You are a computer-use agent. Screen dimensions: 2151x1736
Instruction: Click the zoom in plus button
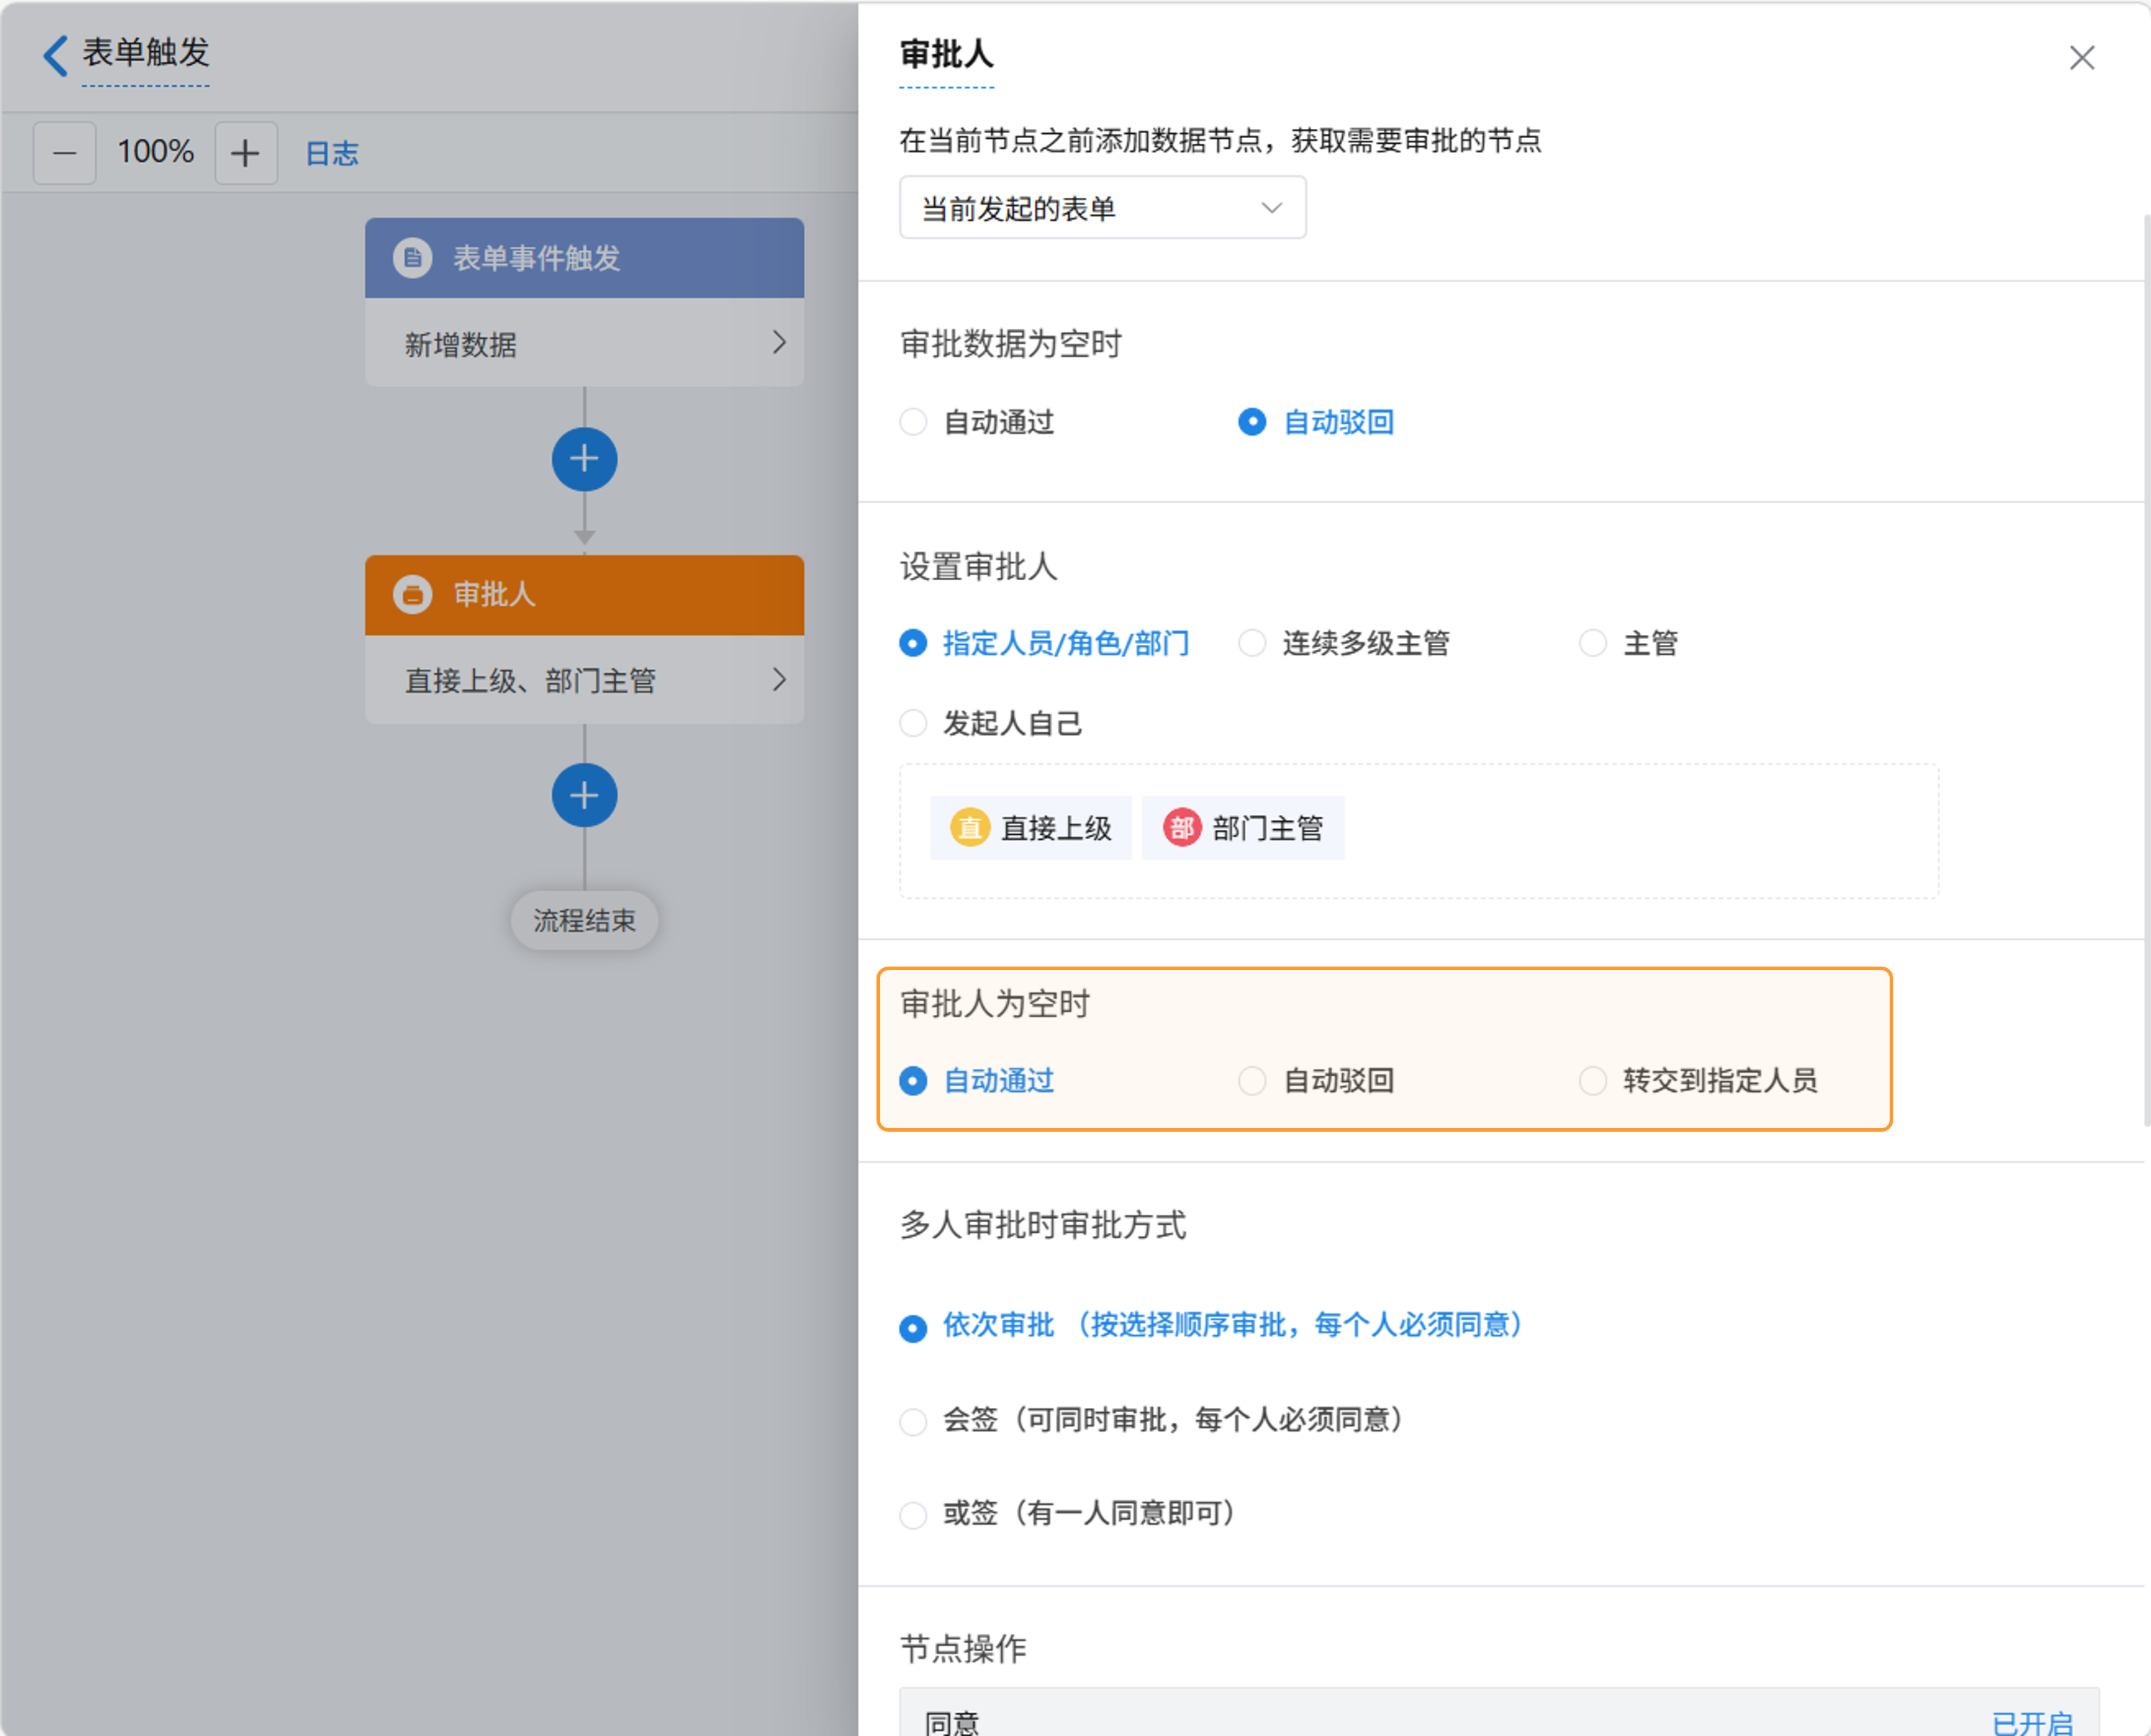[x=245, y=153]
